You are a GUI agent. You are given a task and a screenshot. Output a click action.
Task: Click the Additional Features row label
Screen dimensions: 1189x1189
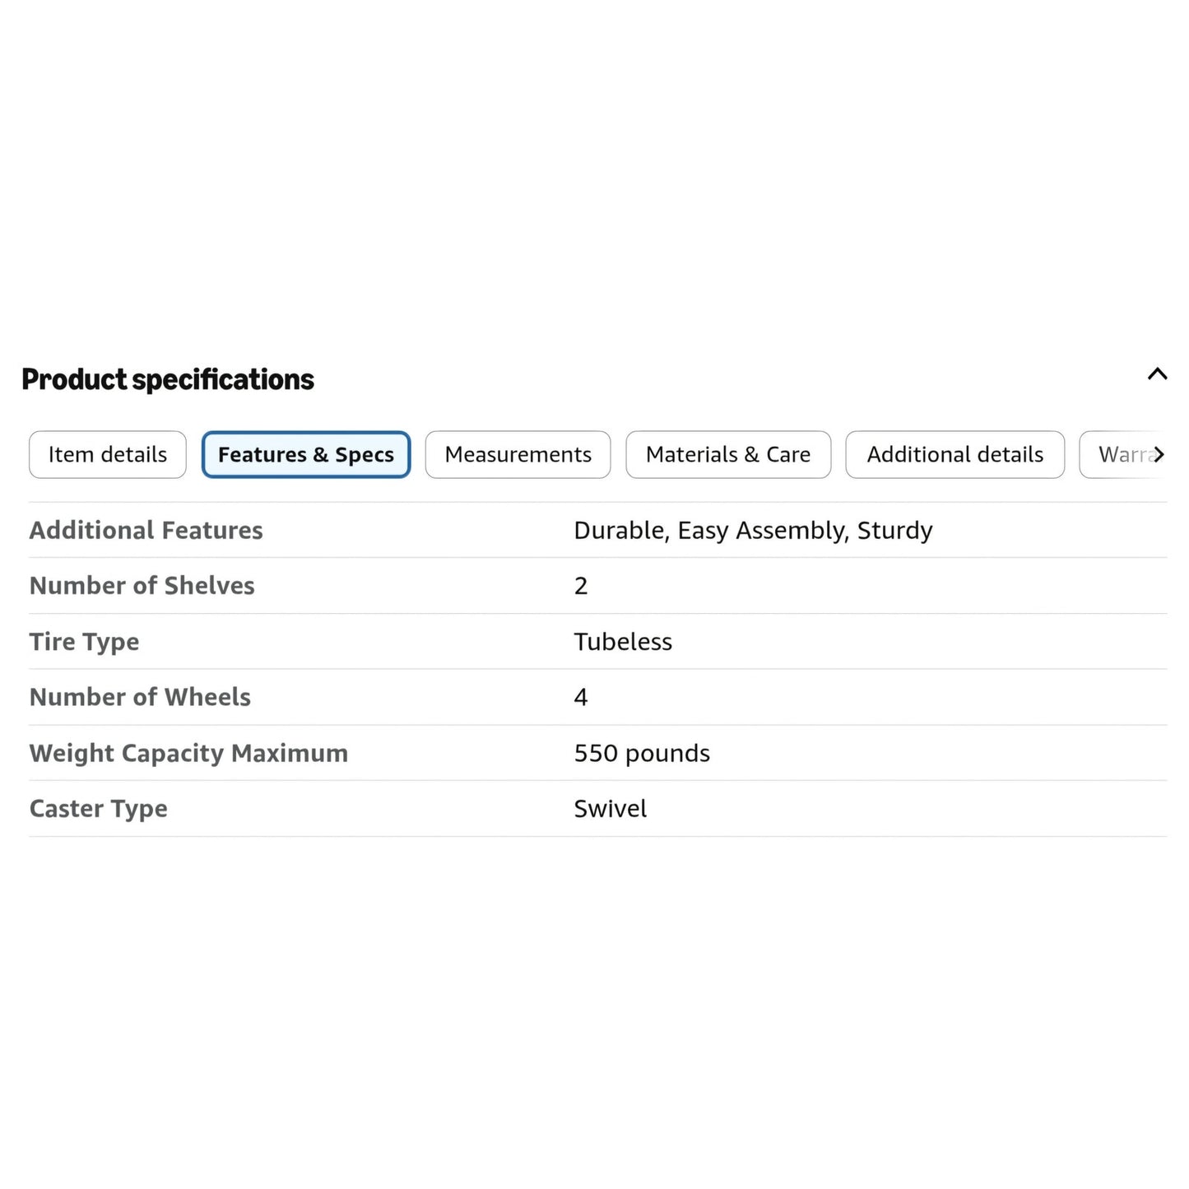(x=146, y=530)
